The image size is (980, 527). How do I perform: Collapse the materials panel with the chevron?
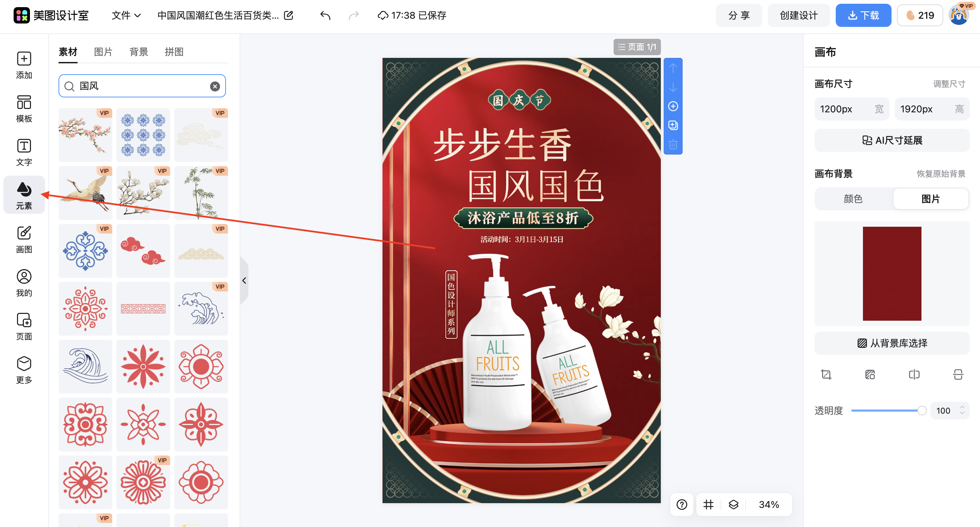point(244,281)
